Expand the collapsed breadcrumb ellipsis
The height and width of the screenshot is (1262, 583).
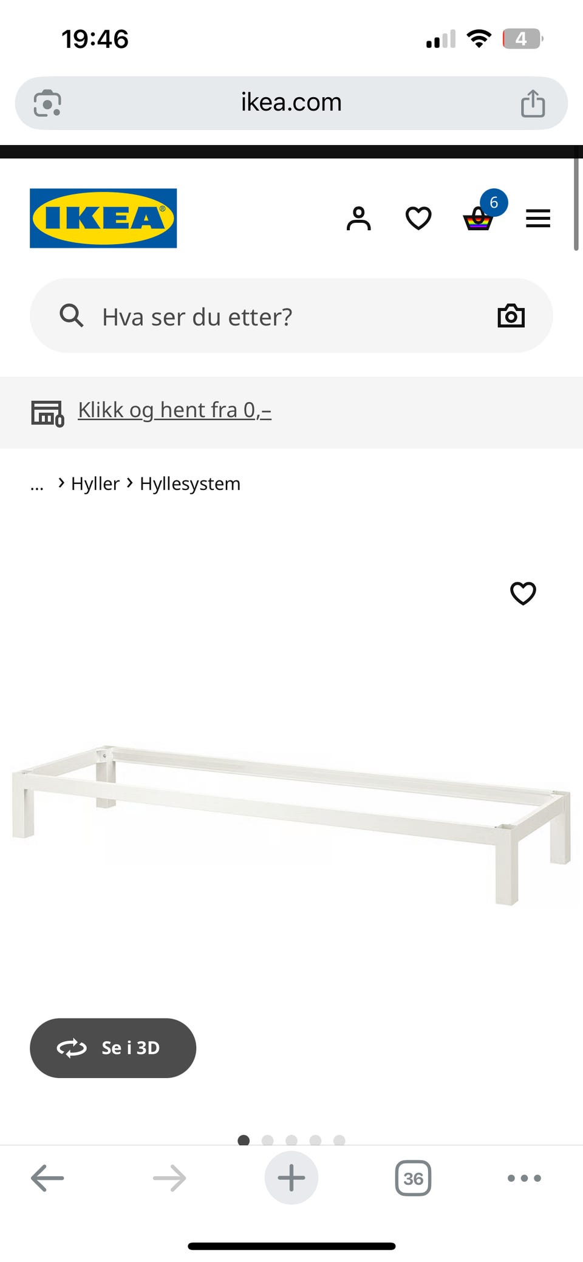click(37, 485)
